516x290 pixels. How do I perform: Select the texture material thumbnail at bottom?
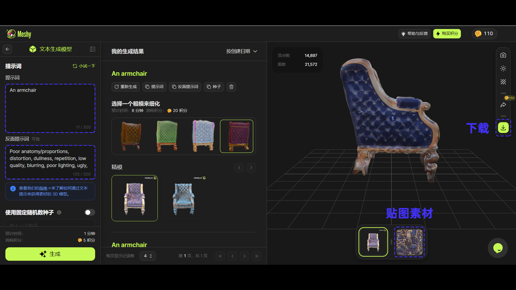click(x=409, y=242)
